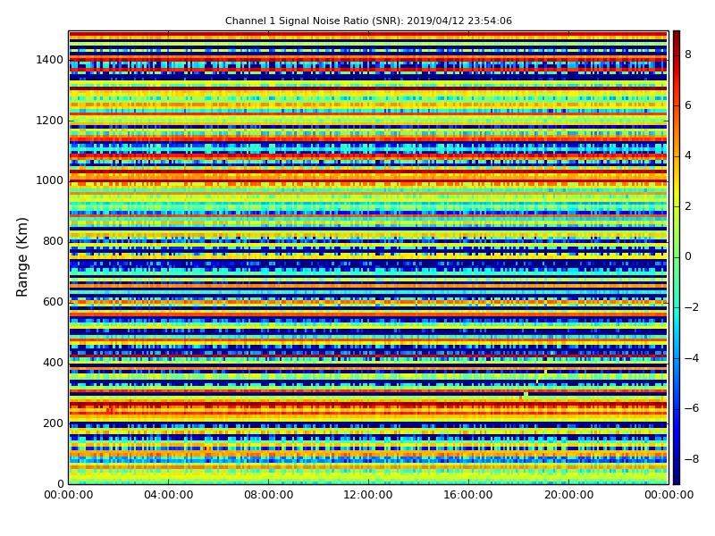Click the colorbar label −4
The height and width of the screenshot is (536, 715).
pos(692,358)
